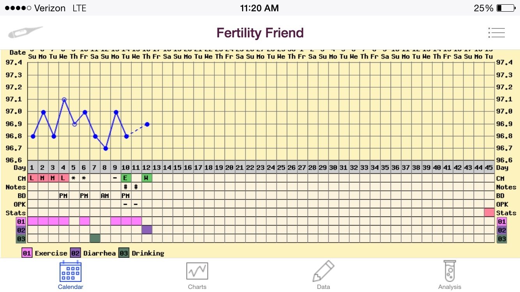Switch to the Calendar tab
520x292 pixels.
[x=71, y=276]
